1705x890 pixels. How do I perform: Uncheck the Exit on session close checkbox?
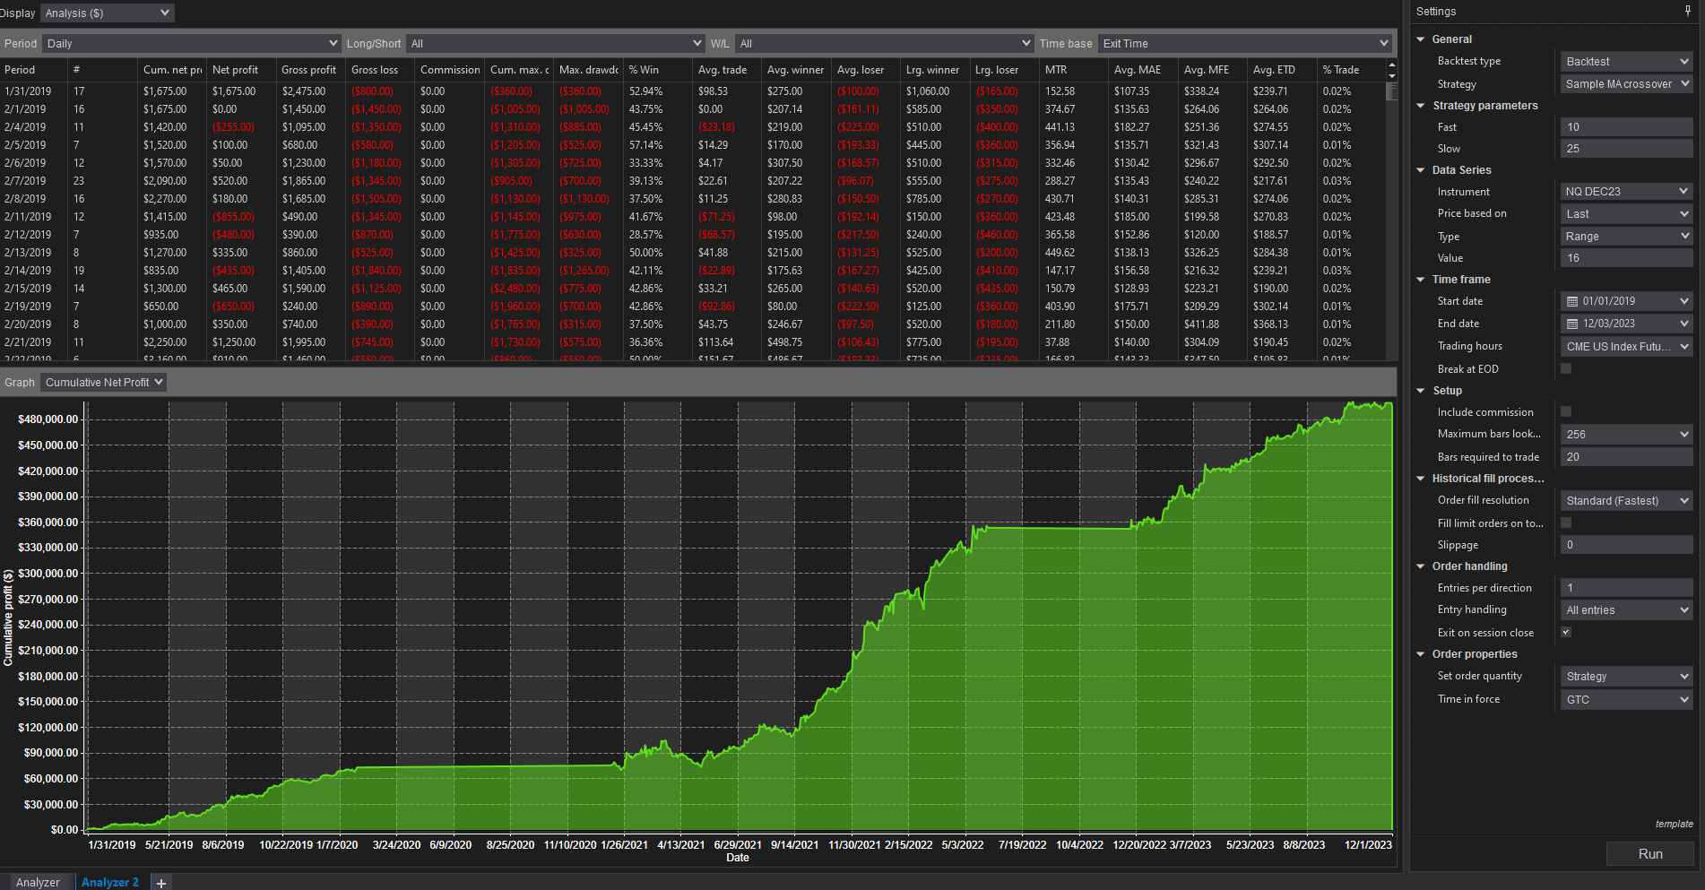click(x=1566, y=632)
